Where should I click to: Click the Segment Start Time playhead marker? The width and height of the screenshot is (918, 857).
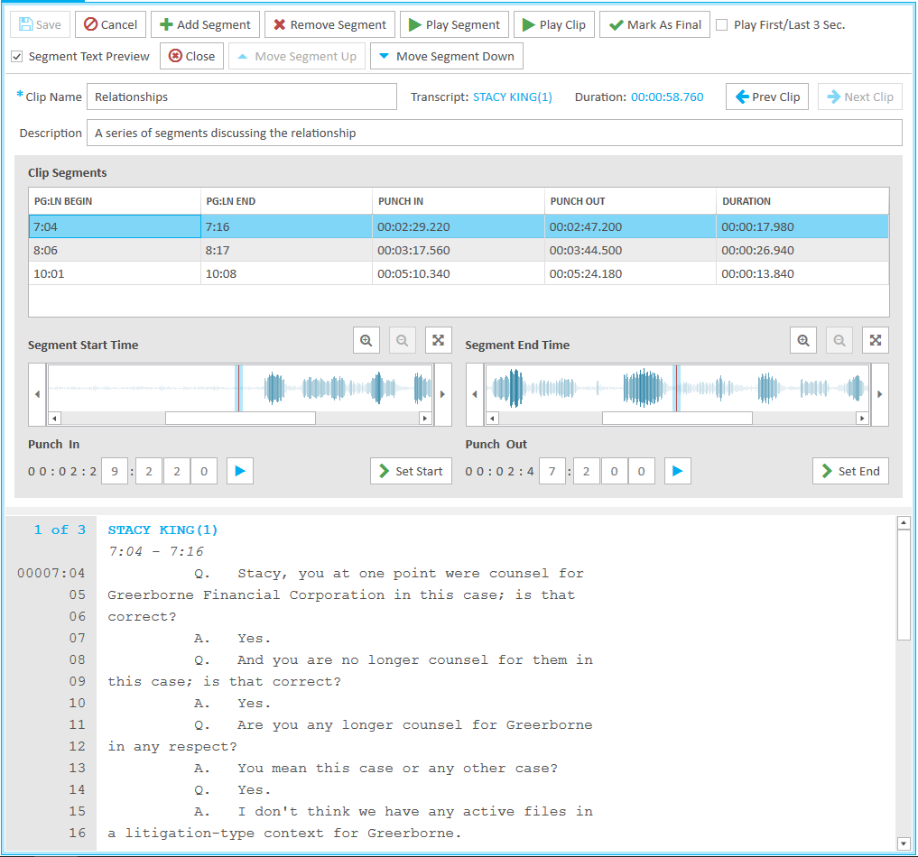[x=239, y=388]
